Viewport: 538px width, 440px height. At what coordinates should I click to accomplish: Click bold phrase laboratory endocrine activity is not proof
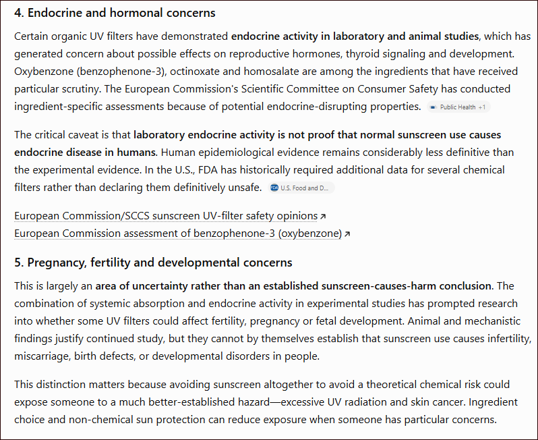tap(235, 135)
